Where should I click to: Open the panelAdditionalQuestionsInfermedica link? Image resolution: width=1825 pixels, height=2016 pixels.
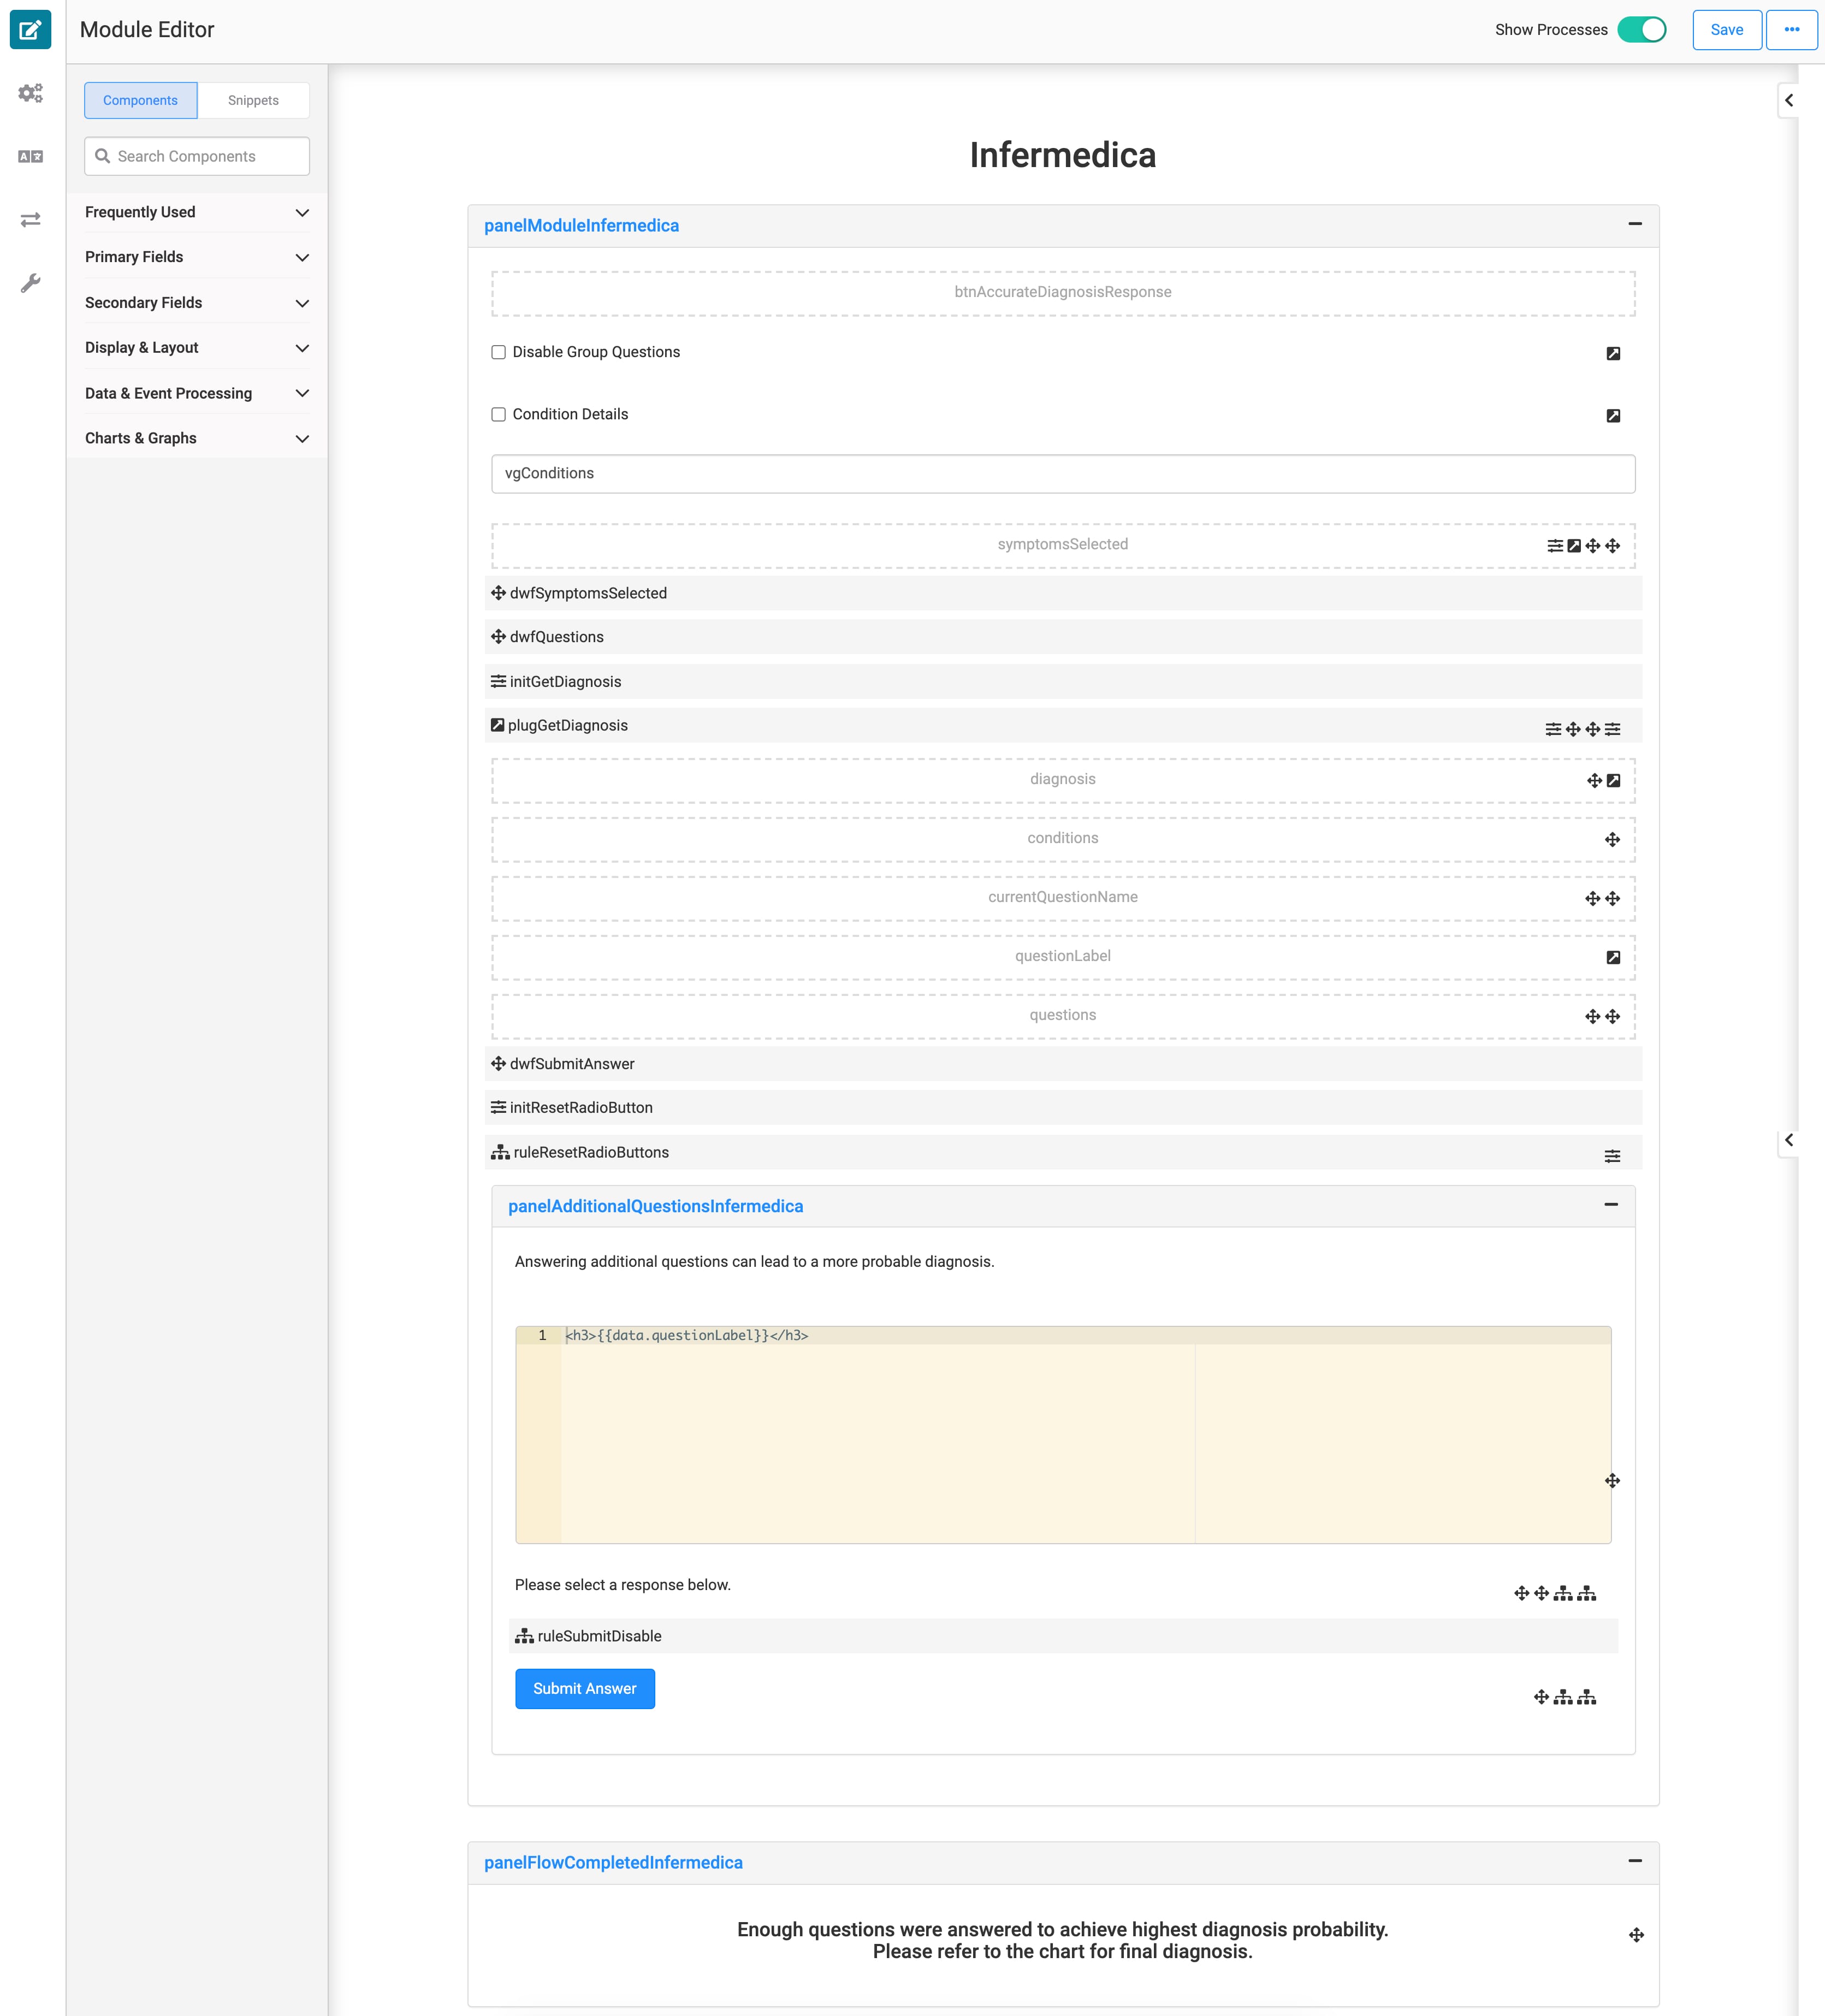pos(656,1206)
